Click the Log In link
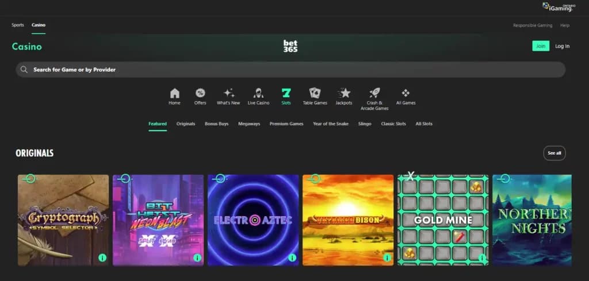Image resolution: width=589 pixels, height=281 pixels. 563,46
